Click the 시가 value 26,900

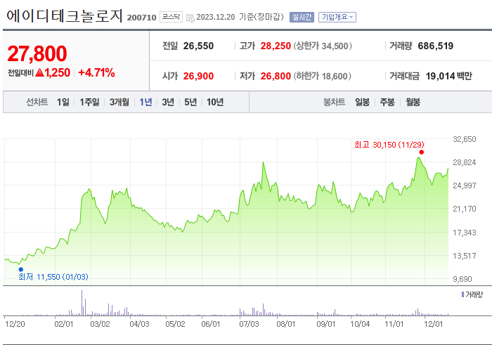pyautogui.click(x=198, y=76)
